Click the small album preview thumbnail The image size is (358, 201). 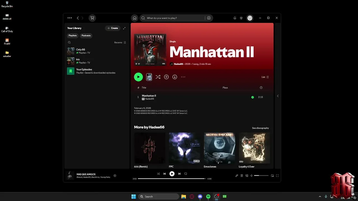click(x=149, y=77)
